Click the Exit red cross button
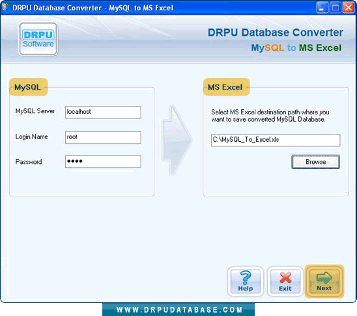Image resolution: width=357 pixels, height=316 pixels. [285, 282]
